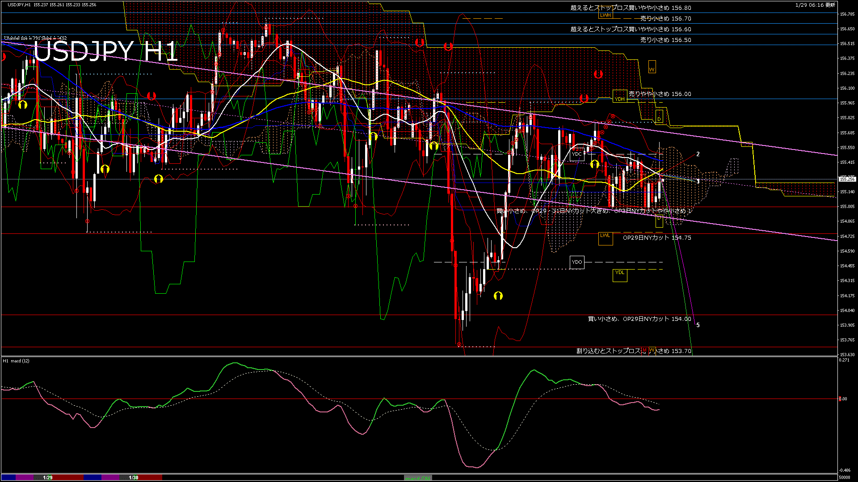Screen dimensions: 858x482
Task: Click the 売りやや小さめ 156.00 label
Action: tap(660, 94)
